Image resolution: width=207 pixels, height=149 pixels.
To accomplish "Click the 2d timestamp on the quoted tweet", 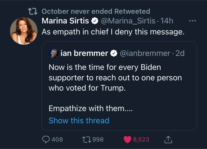I will click(x=180, y=53).
